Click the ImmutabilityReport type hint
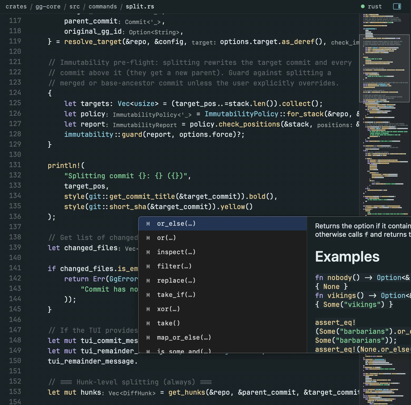The image size is (411, 405). coord(145,125)
